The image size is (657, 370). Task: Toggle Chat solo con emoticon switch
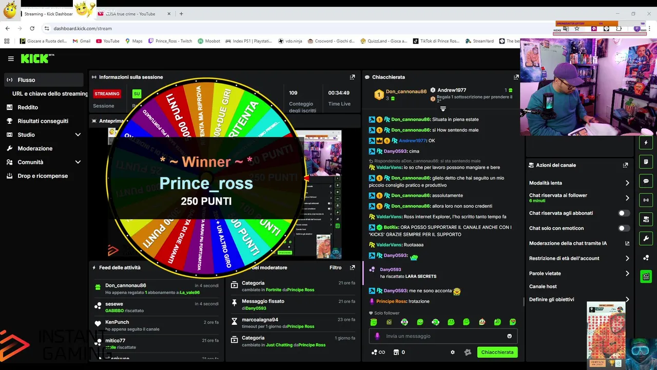point(623,228)
